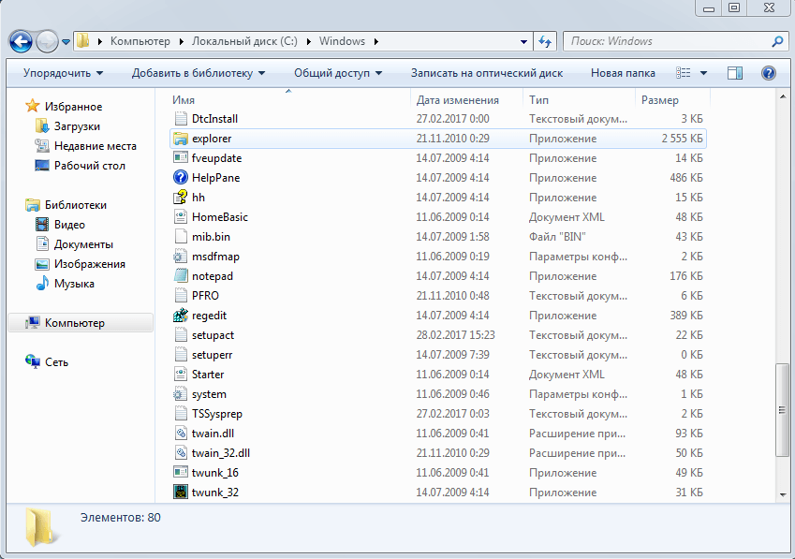The width and height of the screenshot is (795, 559).
Task: Select the Starter XML file icon
Action: pyautogui.click(x=181, y=374)
